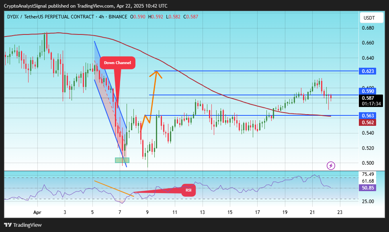389x232 pixels.
Task: Click the DYDX / TetherUS PERPETUAL CONTRACT title
Action: [51, 17]
